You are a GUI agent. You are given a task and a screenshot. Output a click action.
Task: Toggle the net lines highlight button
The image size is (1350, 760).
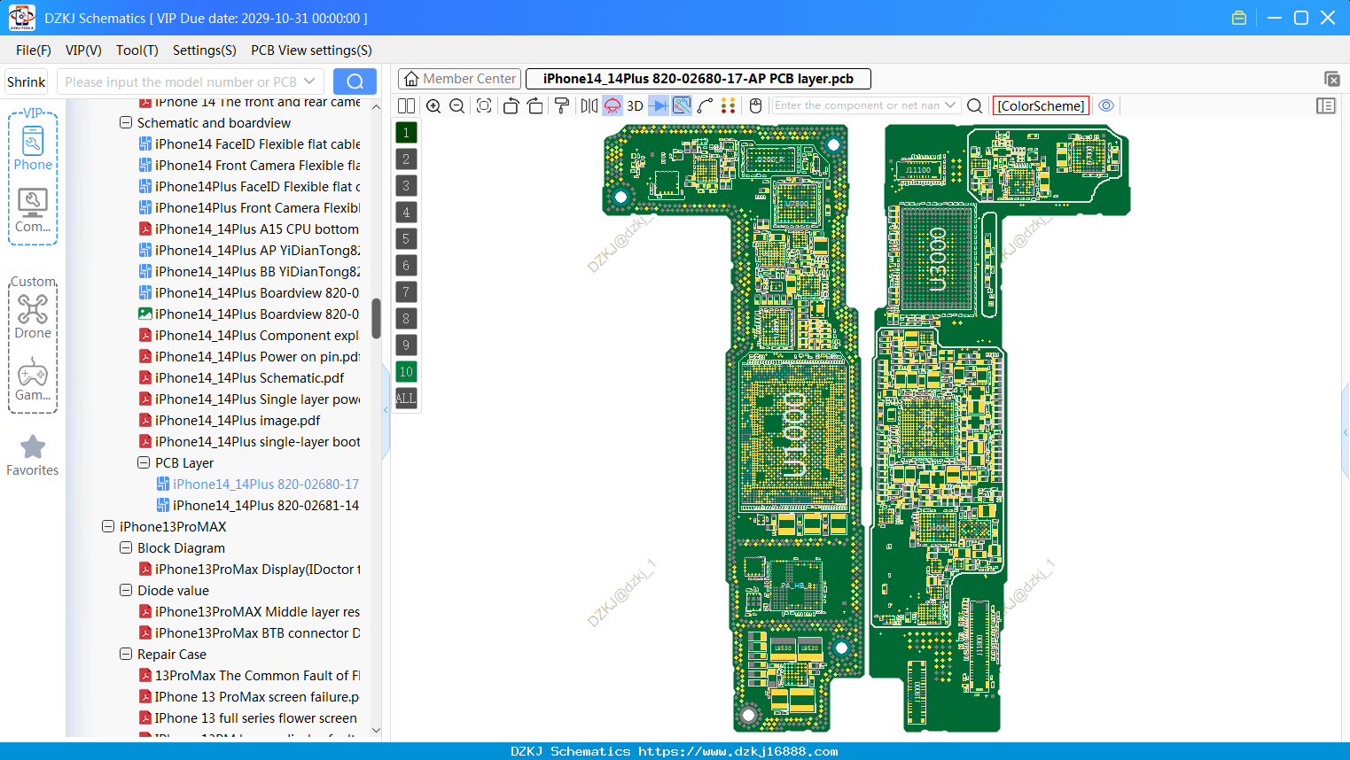[x=682, y=105]
